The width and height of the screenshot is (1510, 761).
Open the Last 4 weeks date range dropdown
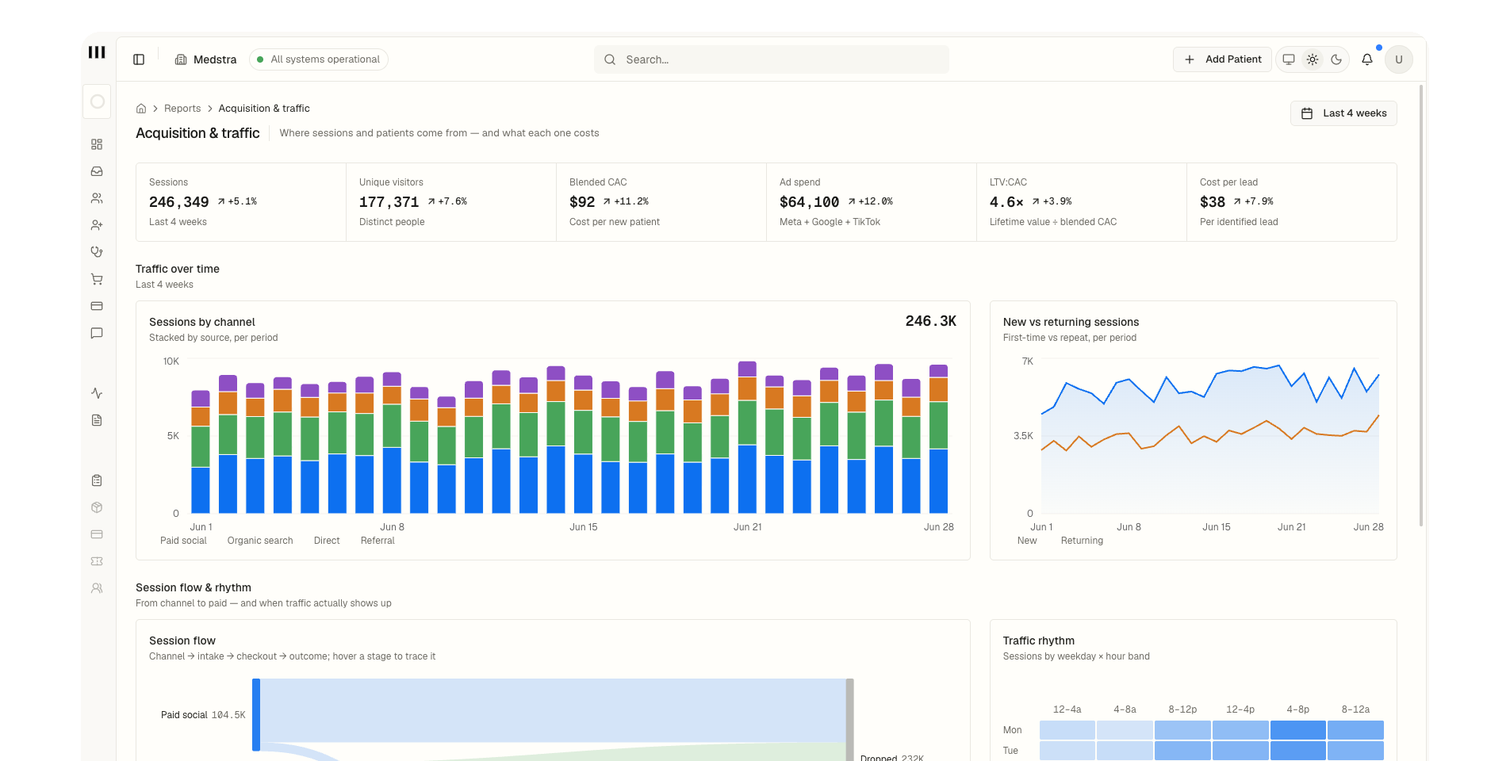[1343, 113]
